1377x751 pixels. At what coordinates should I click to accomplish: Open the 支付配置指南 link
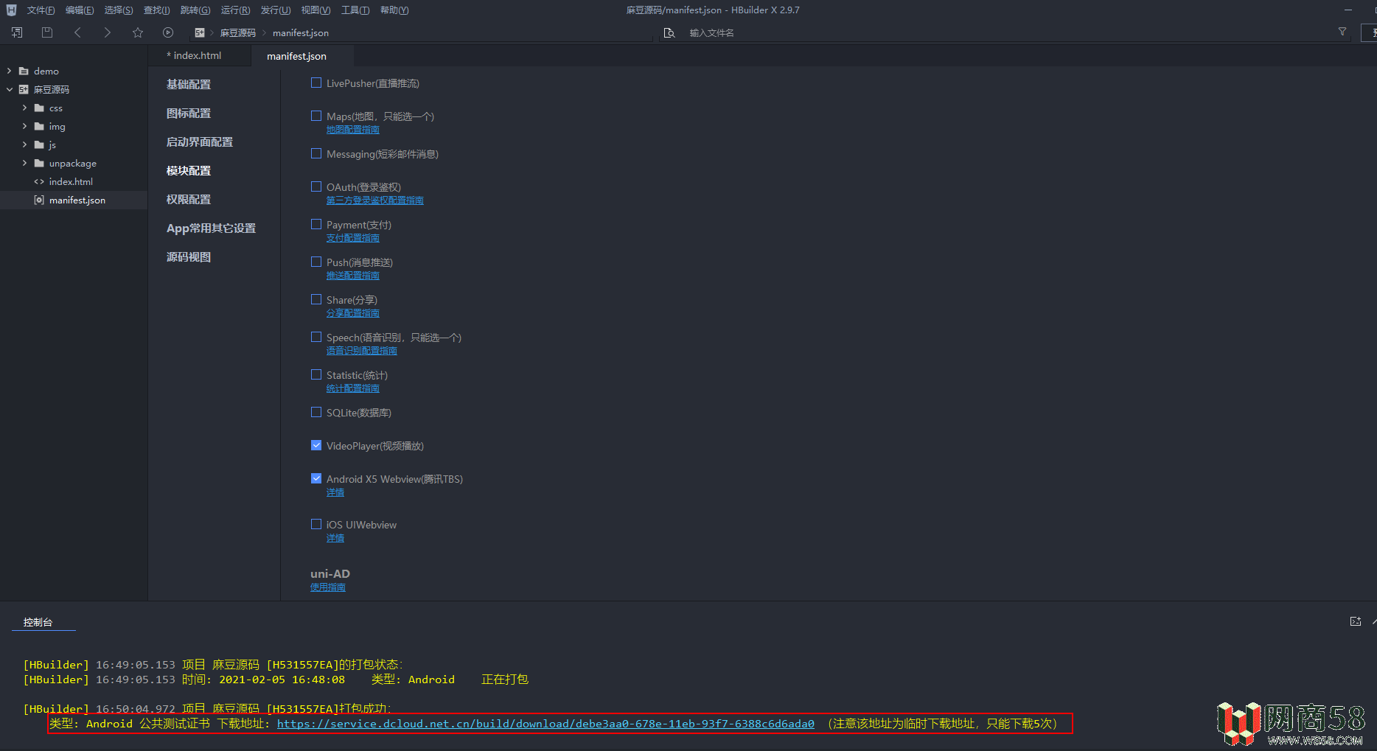(353, 238)
